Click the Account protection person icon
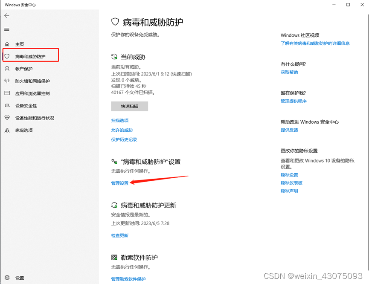The height and width of the screenshot is (284, 369). (7, 69)
